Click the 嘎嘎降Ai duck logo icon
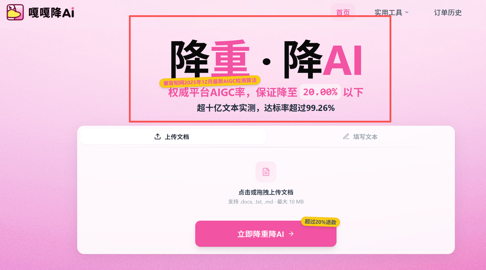The width and height of the screenshot is (486, 270). tap(15, 12)
